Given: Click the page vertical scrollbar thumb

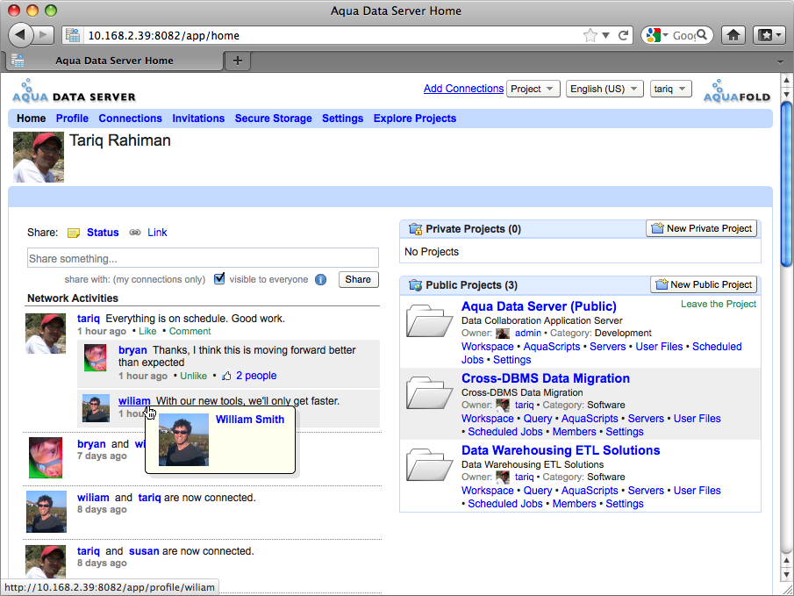Looking at the screenshot, I should tap(786, 183).
